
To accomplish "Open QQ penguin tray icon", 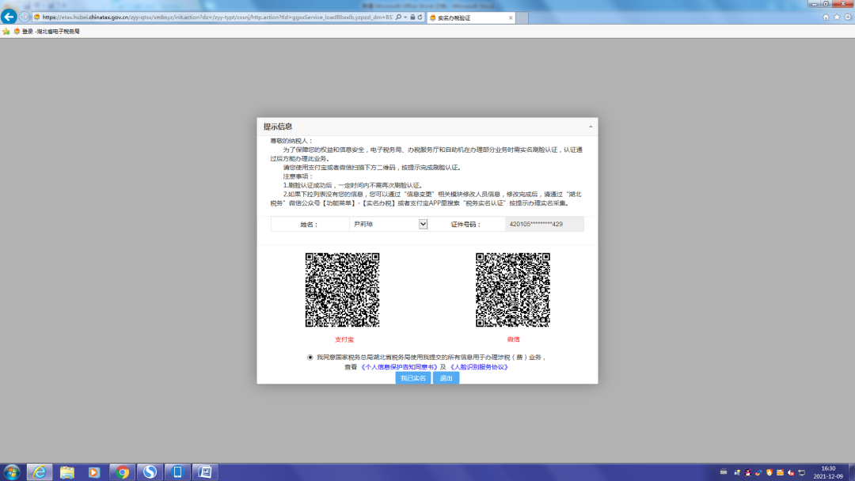I will [x=747, y=472].
